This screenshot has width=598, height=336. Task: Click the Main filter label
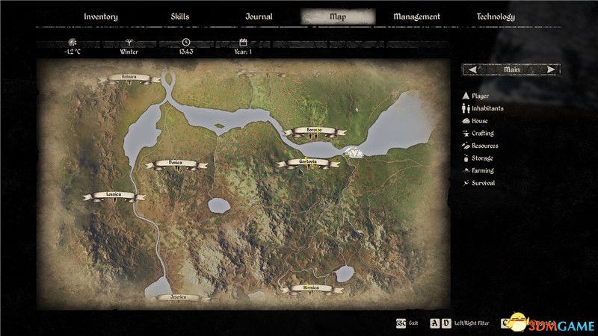point(512,69)
